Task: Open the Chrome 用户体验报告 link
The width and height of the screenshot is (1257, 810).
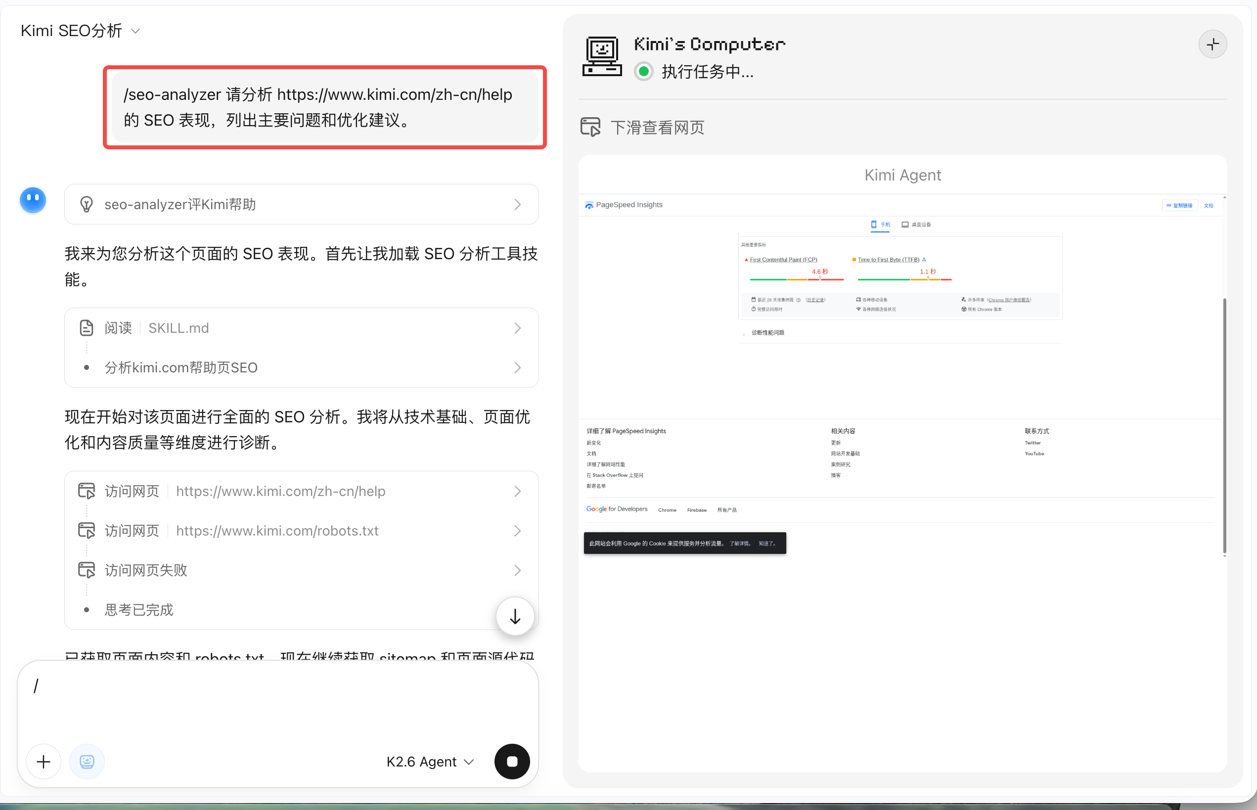Action: (x=1009, y=300)
